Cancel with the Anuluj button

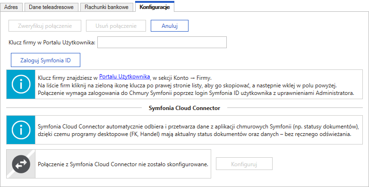coord(170,26)
